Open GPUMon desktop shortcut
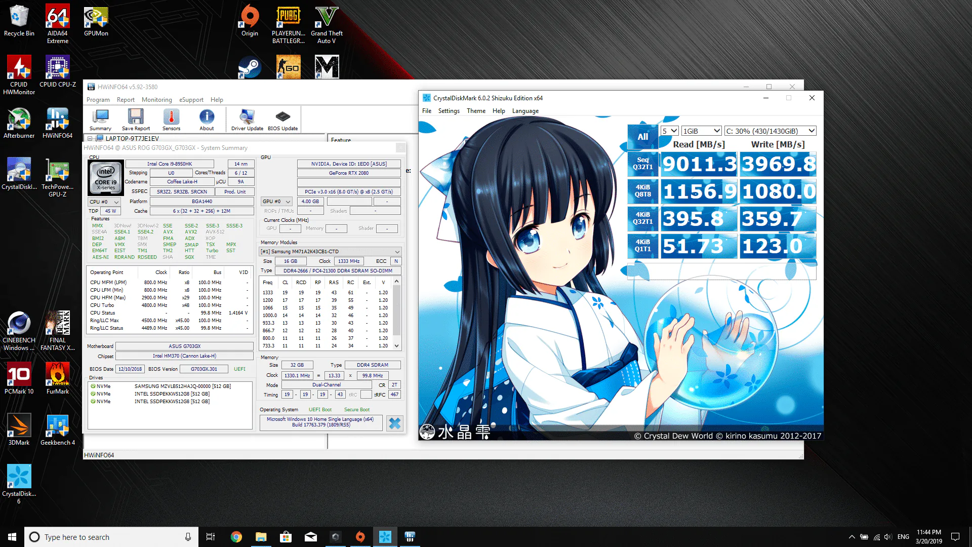The height and width of the screenshot is (547, 972). (96, 21)
